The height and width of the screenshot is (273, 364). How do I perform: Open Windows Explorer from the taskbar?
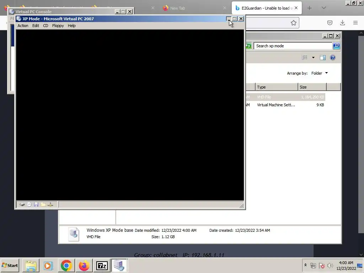[x=31, y=266]
